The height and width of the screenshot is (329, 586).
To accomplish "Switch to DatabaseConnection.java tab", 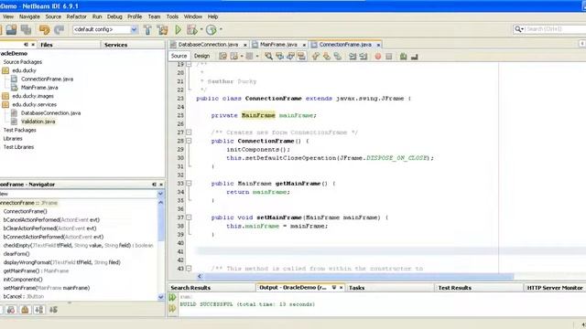I will 208,45.
